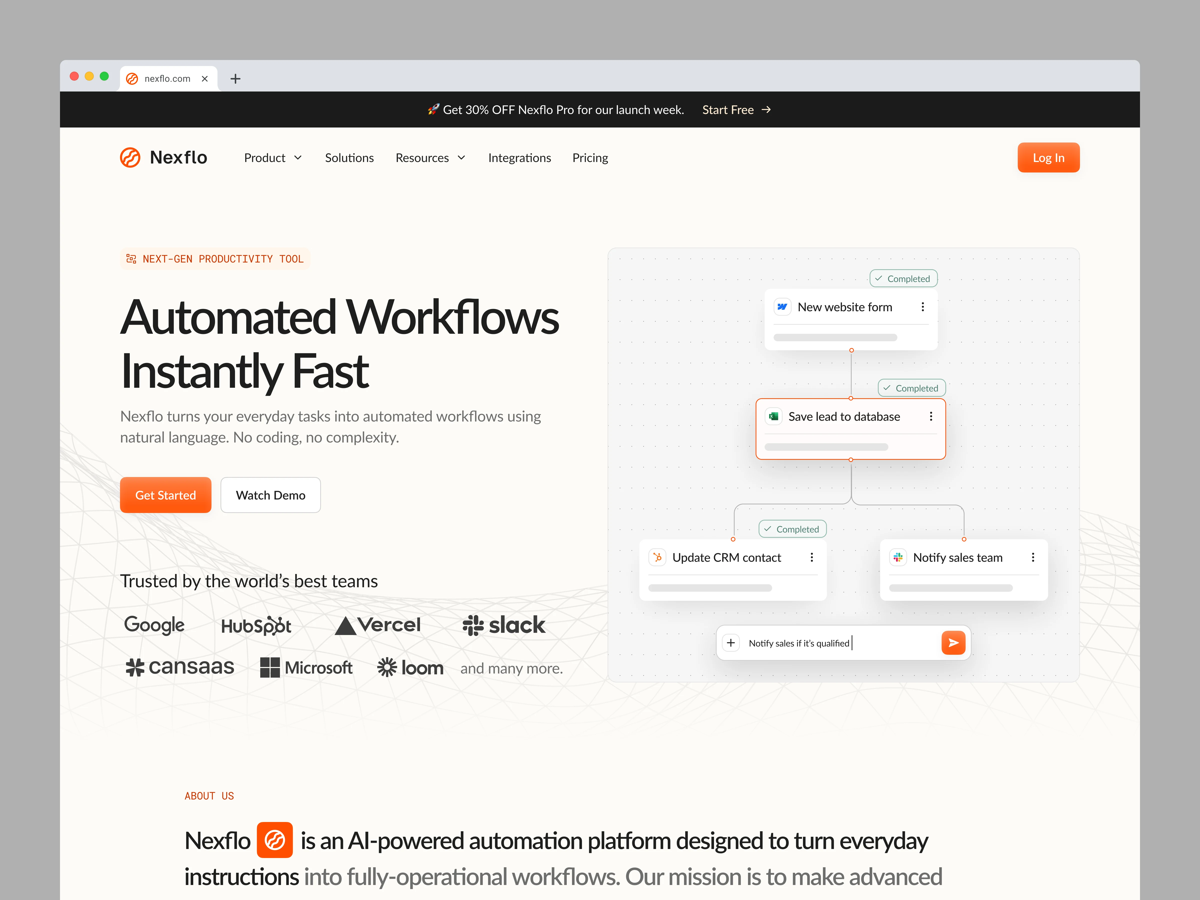Image resolution: width=1200 pixels, height=900 pixels.
Task: Click the Watch Demo button
Action: [x=270, y=495]
